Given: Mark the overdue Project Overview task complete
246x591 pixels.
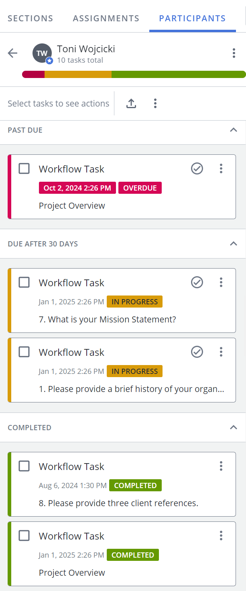Looking at the screenshot, I should [197, 168].
